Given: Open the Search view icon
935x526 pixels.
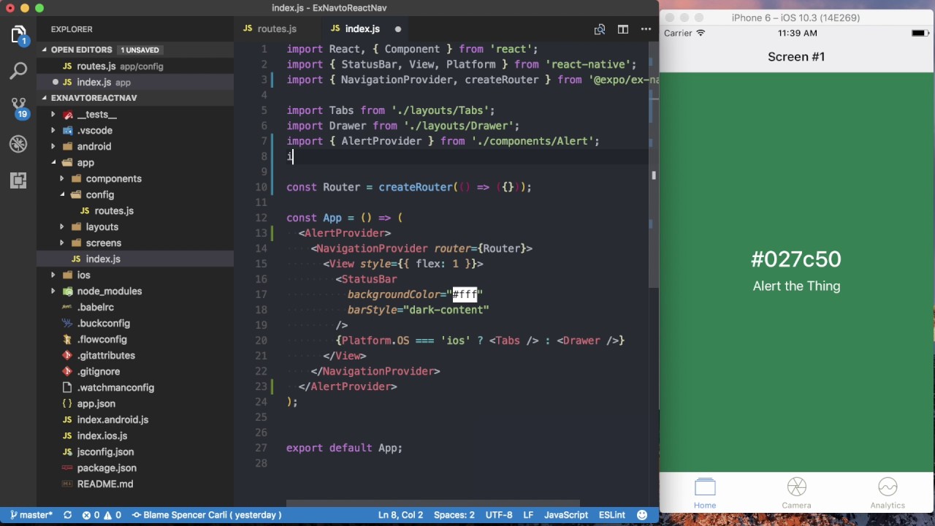Looking at the screenshot, I should coord(18,71).
